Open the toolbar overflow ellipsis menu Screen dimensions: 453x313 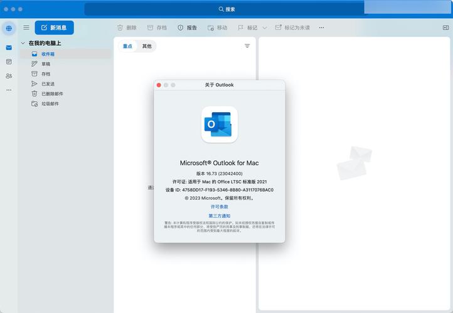pyautogui.click(x=322, y=28)
